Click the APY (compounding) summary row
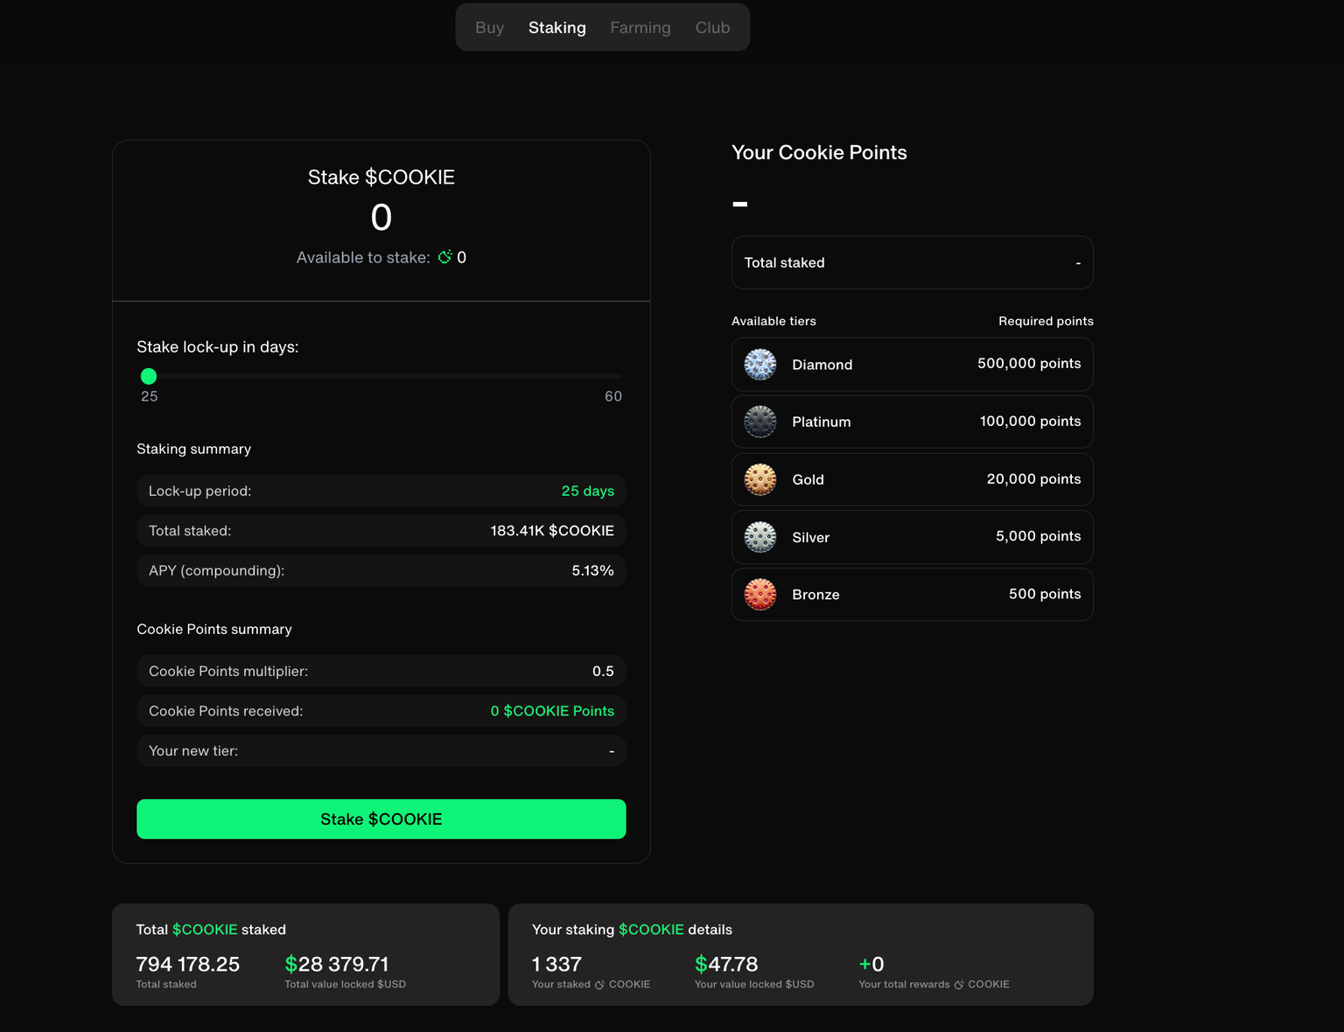 381,570
